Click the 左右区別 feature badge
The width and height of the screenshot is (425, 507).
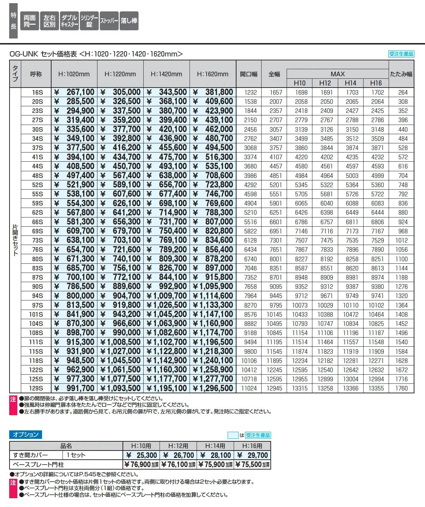(x=49, y=21)
